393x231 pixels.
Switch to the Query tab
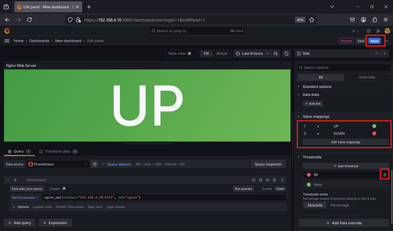[x=19, y=151]
